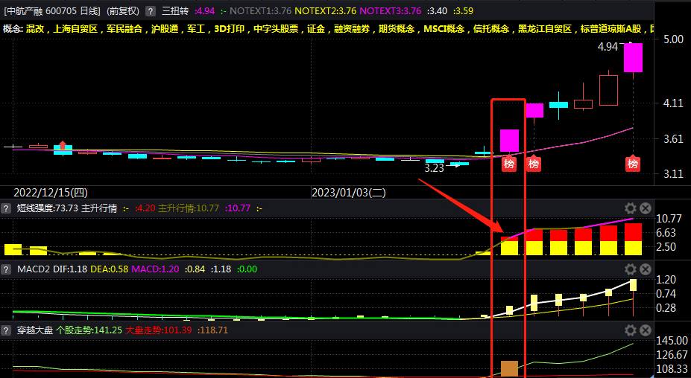Select the latest magenta candle near 4.94
The image size is (691, 378).
tap(633, 57)
